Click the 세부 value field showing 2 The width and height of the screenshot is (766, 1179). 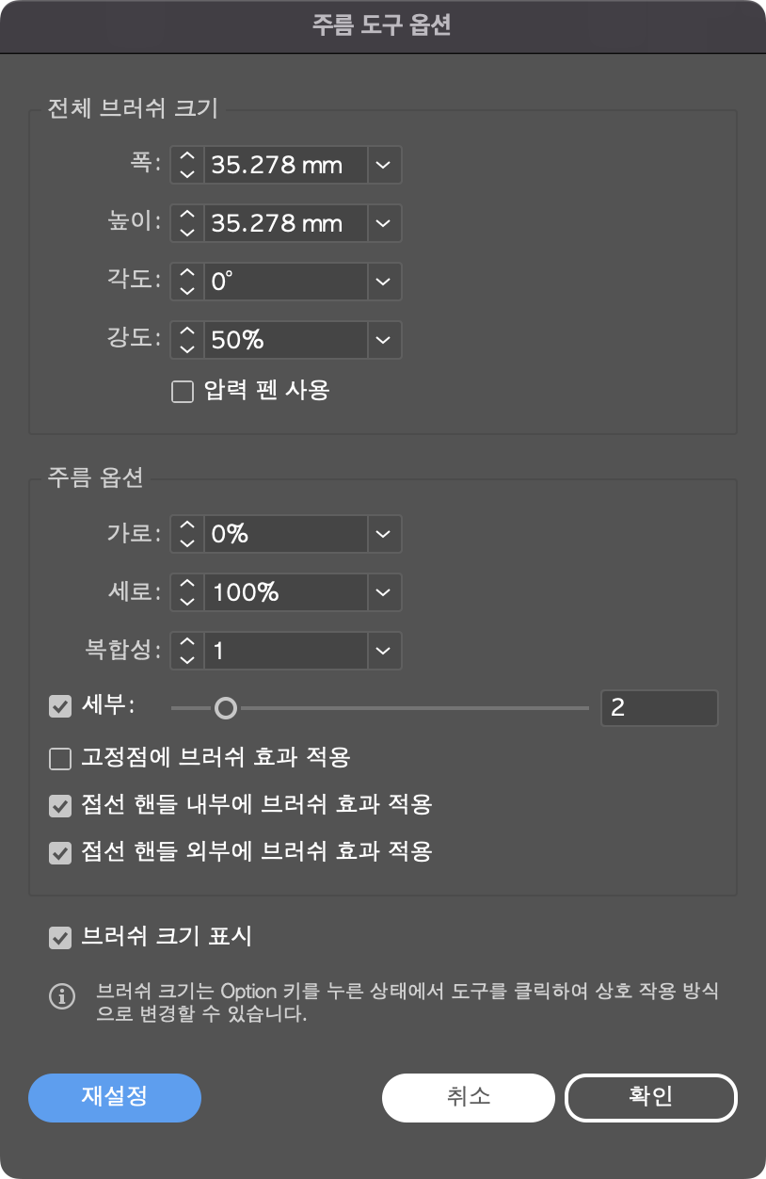point(659,707)
